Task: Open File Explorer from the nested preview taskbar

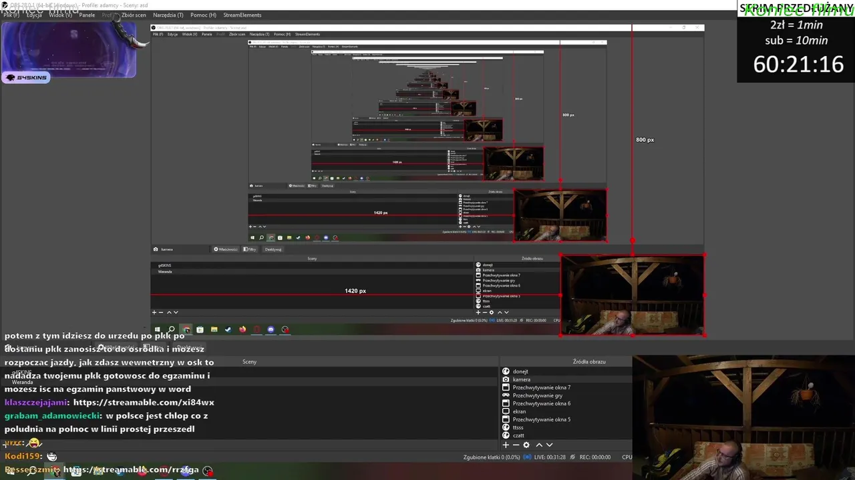Action: (214, 329)
